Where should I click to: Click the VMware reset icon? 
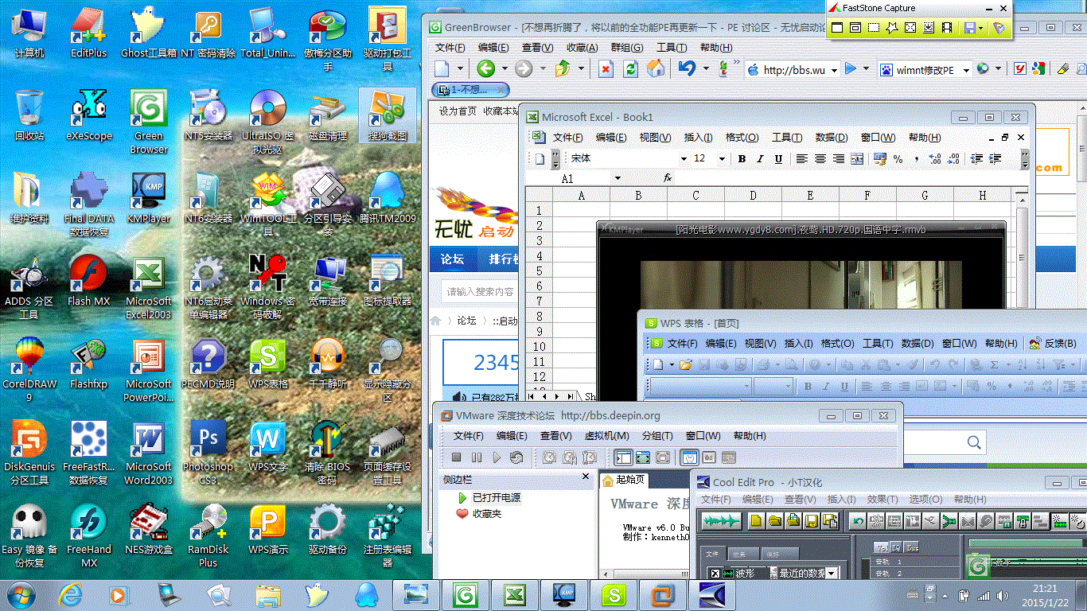pyautogui.click(x=516, y=457)
